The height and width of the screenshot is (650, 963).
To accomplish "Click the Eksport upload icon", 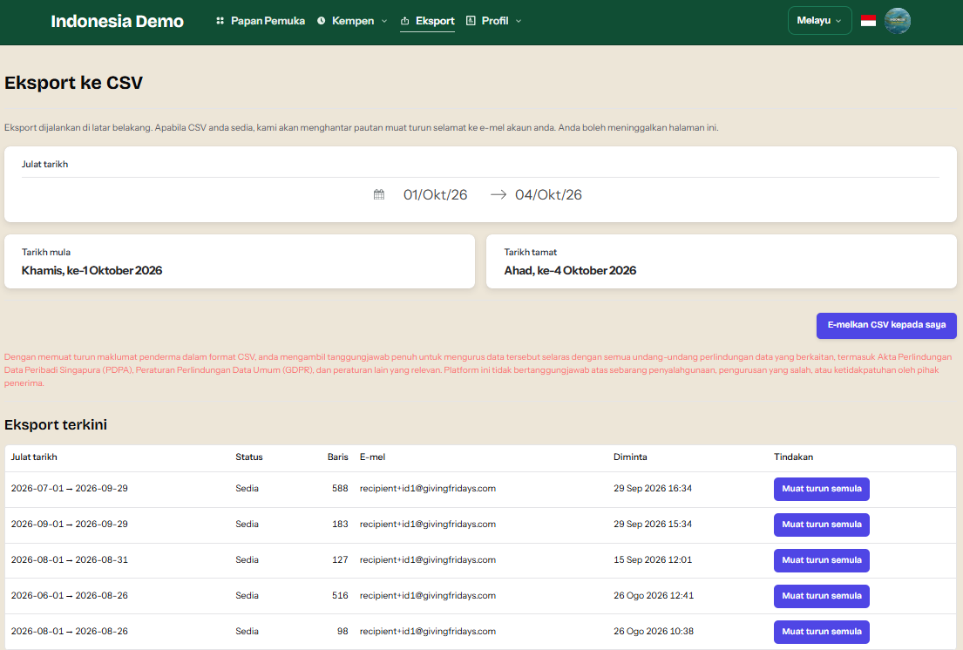I will click(x=404, y=21).
